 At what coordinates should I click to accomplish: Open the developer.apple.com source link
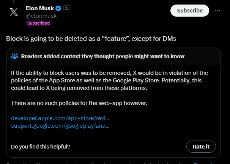[60, 118]
